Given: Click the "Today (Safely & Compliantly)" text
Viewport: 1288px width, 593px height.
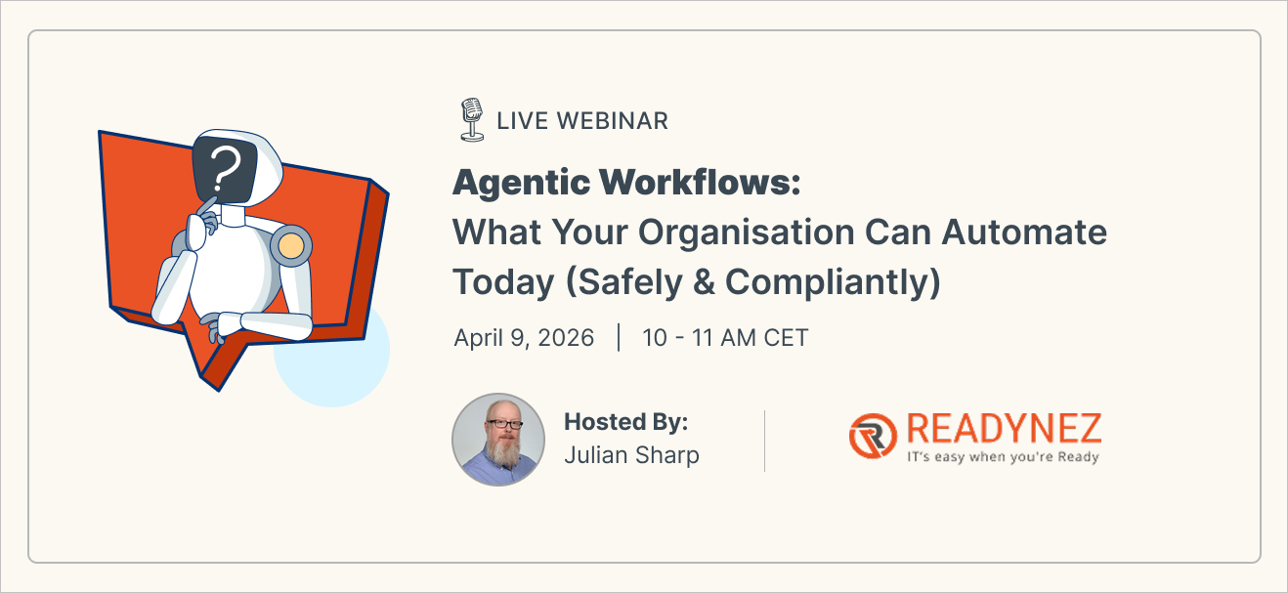Looking at the screenshot, I should tap(696, 281).
